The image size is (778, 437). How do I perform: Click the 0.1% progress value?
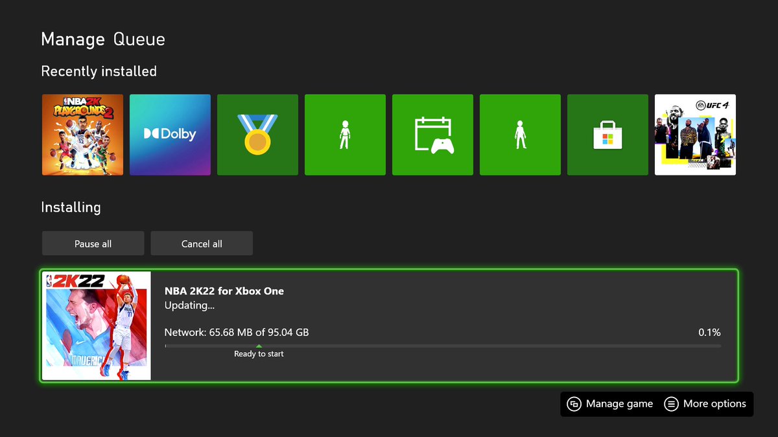[x=709, y=332]
